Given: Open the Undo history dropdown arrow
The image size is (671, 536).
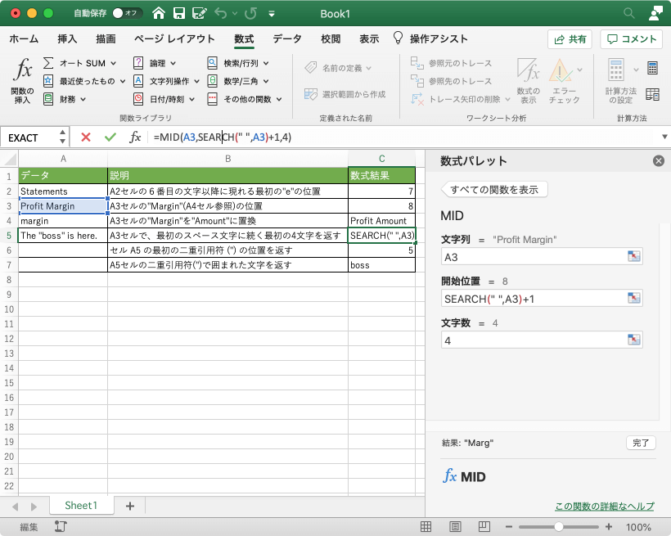Looking at the screenshot, I should [x=235, y=14].
